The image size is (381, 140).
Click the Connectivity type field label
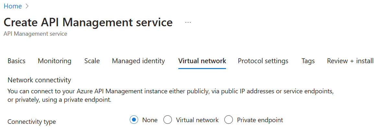tap(32, 122)
